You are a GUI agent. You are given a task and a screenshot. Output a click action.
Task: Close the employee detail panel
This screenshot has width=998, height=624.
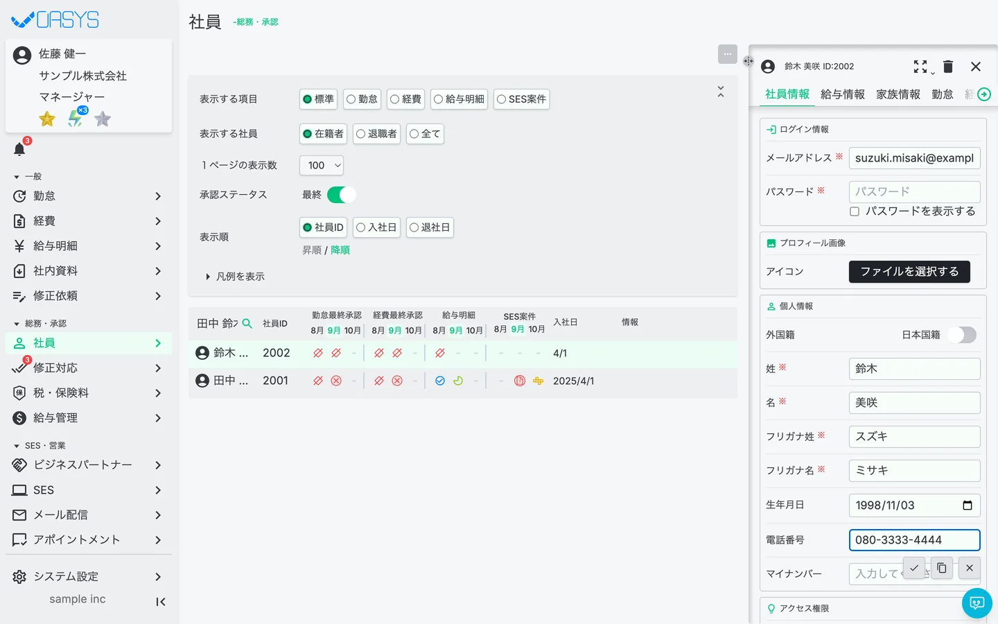pos(976,67)
